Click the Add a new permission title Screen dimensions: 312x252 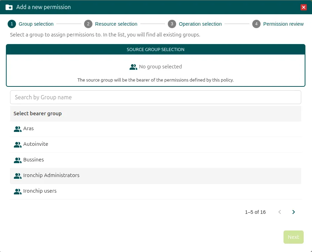(x=43, y=7)
